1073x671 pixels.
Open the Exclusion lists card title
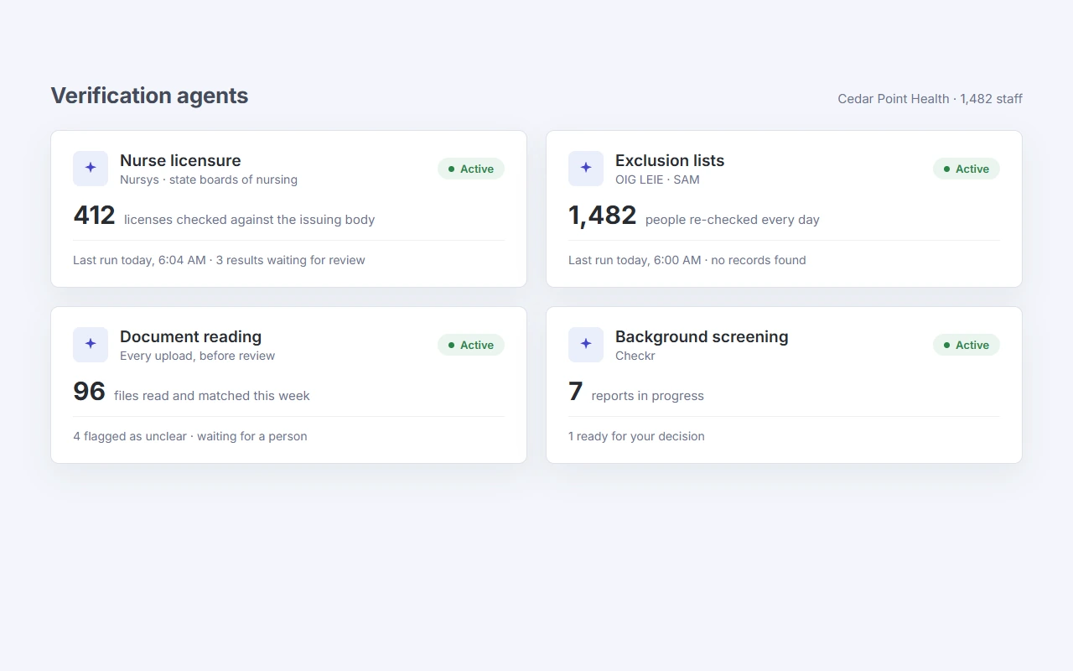coord(670,160)
